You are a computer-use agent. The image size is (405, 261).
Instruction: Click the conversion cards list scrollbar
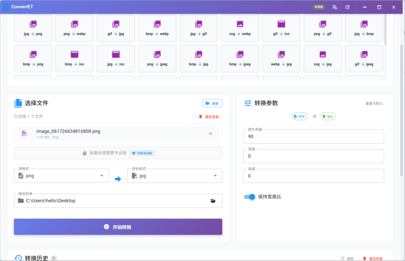click(x=385, y=30)
